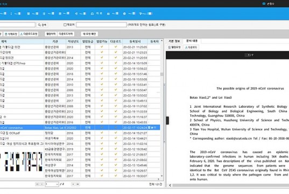Viewport: 289px width, 194px height.
Task: Click the 검색 search button
Action: click(x=42, y=25)
